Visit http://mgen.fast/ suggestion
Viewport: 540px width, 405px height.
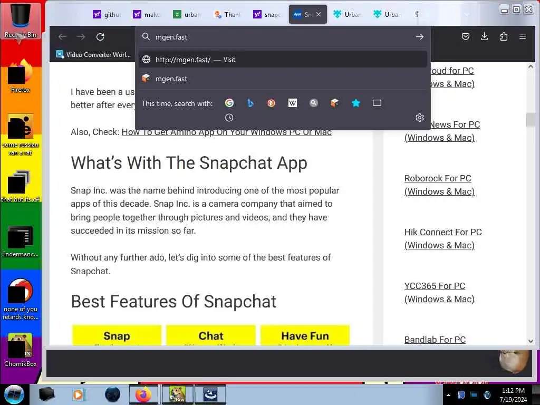[283, 59]
